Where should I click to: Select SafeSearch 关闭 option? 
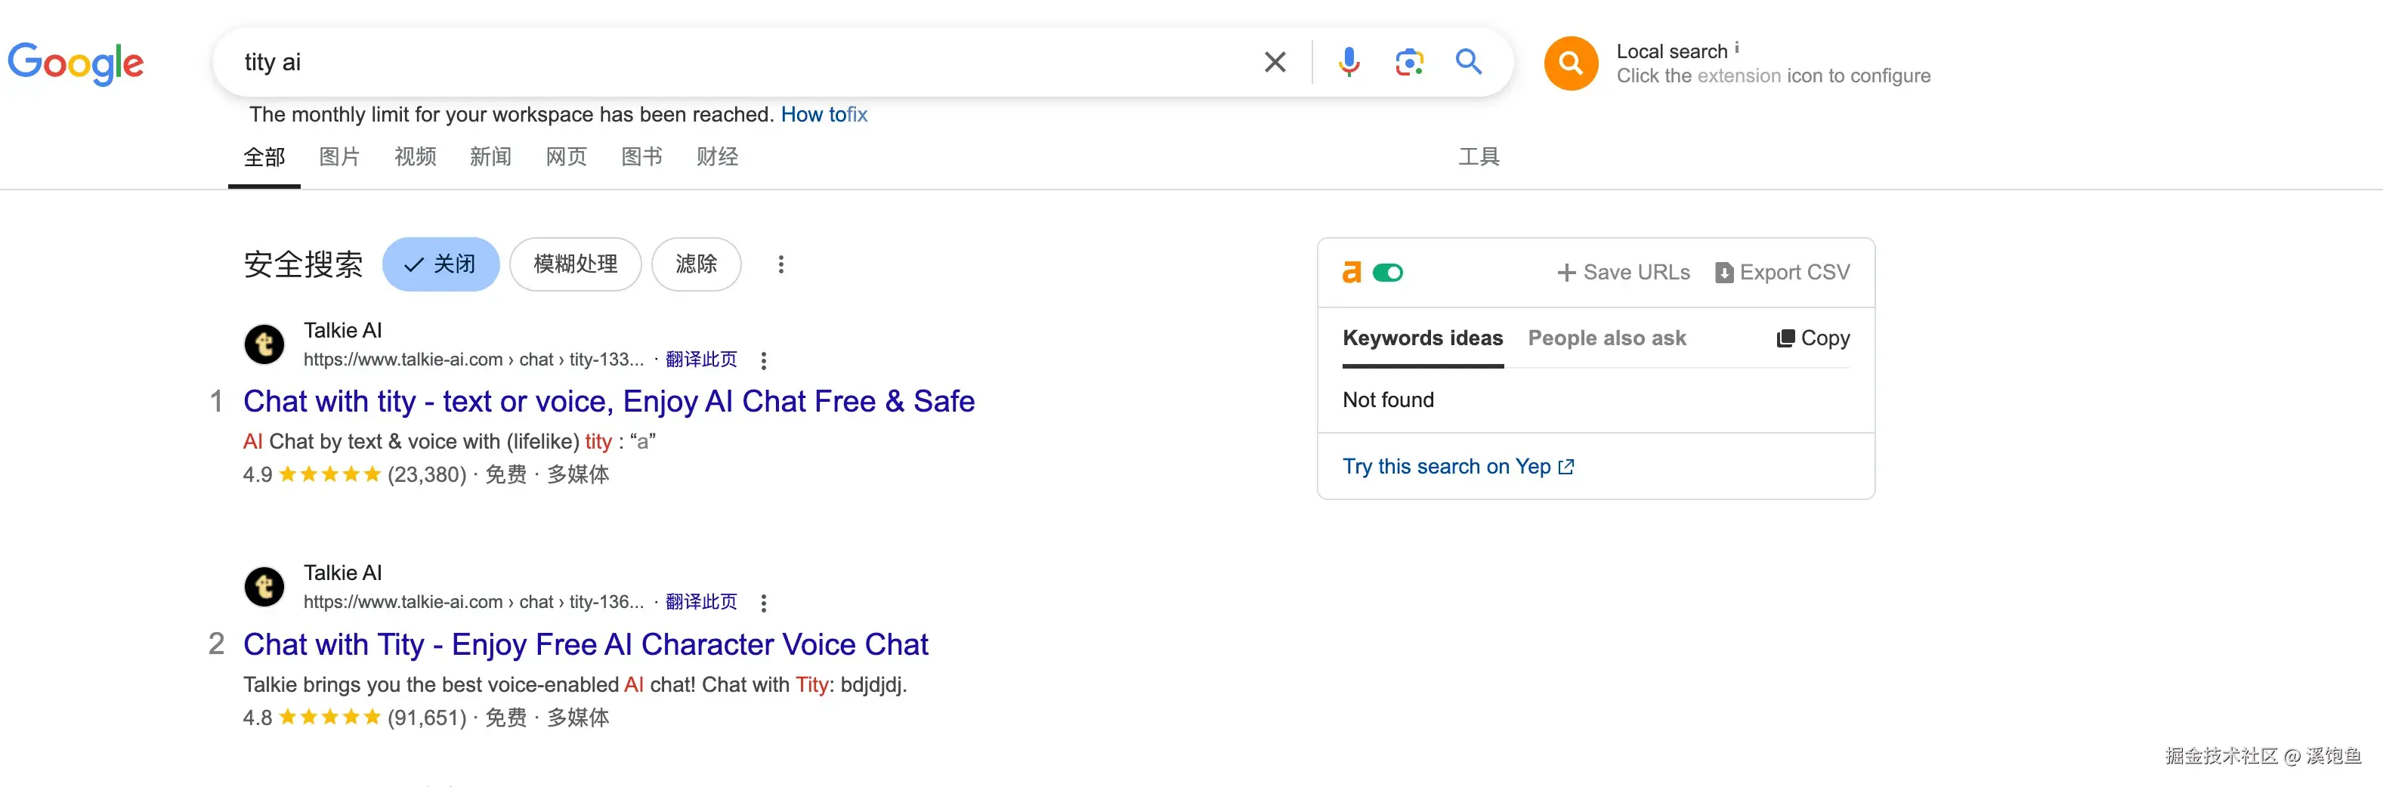coord(440,264)
